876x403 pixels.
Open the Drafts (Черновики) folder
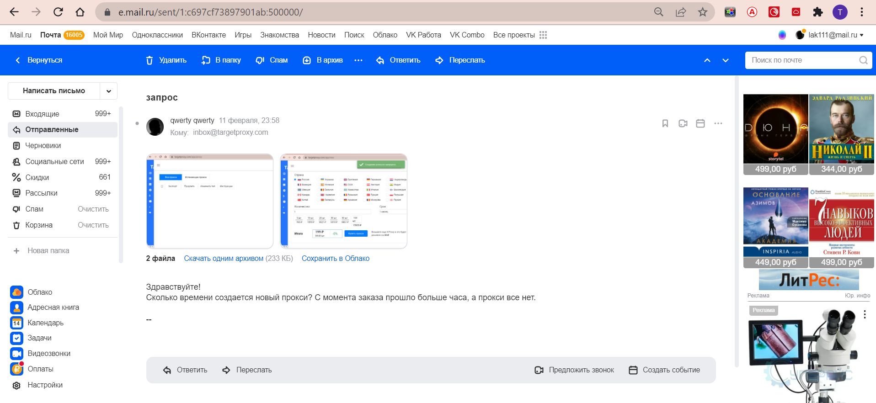pos(43,145)
